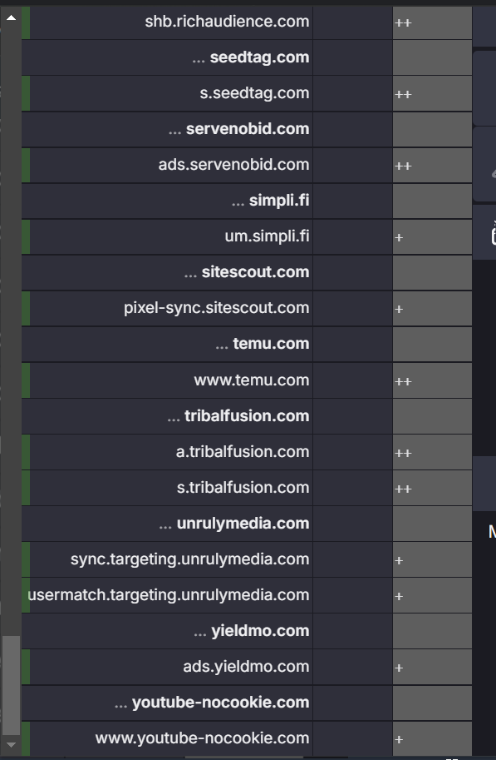The height and width of the screenshot is (760, 496).
Task: Expand the seedtag.com domain group
Action: [167, 57]
